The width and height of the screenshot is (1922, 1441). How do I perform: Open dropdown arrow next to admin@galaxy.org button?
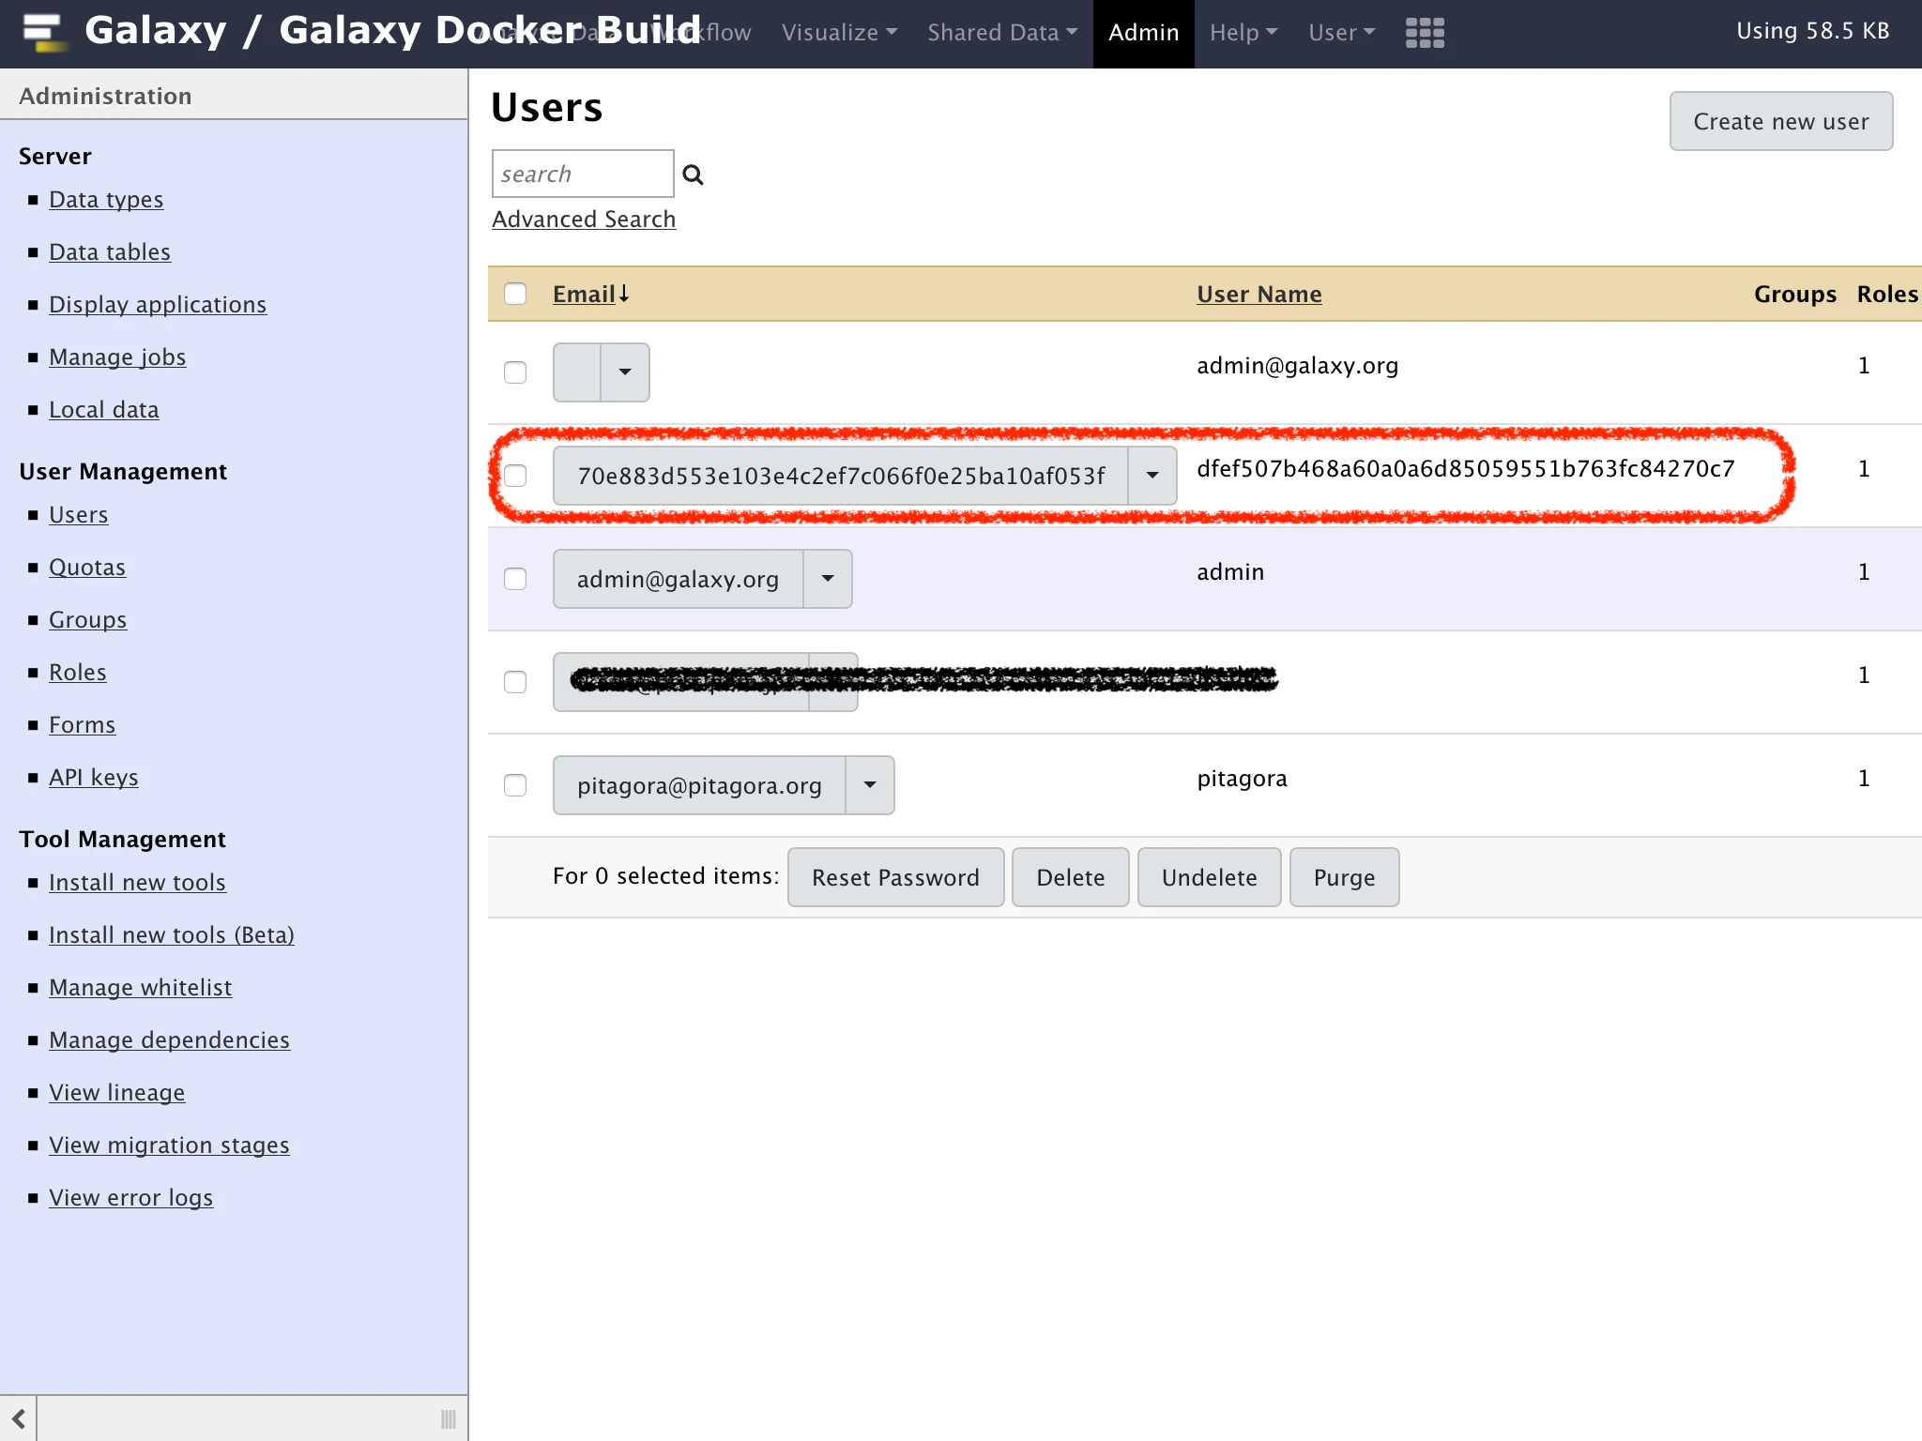coord(828,579)
